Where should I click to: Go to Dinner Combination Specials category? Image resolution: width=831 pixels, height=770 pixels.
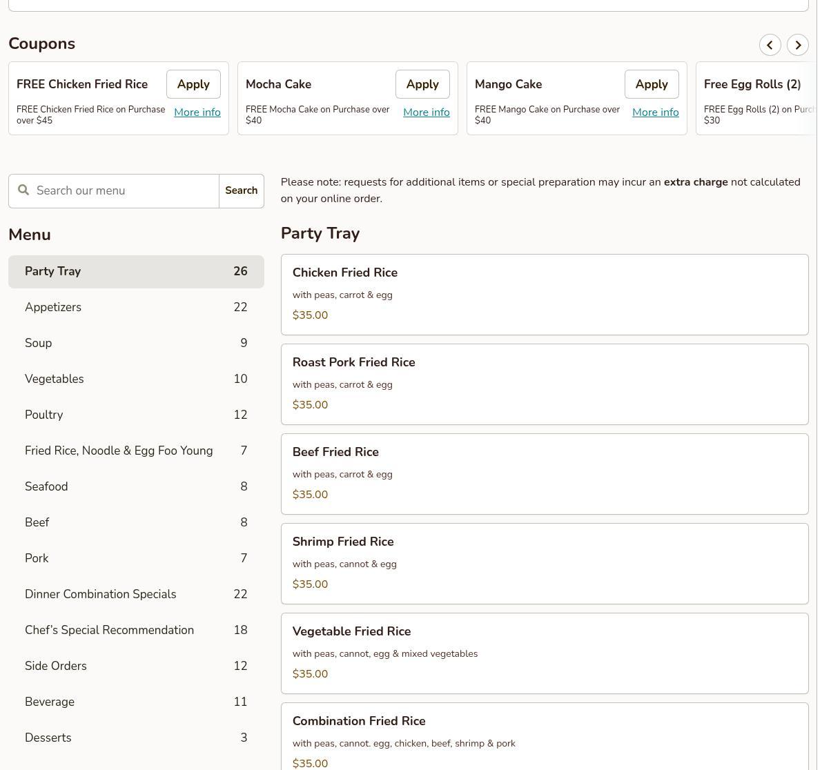click(x=136, y=595)
